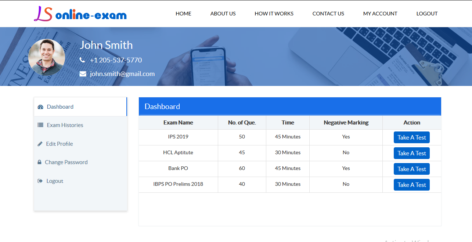Go to the HOME menu item

(x=183, y=14)
